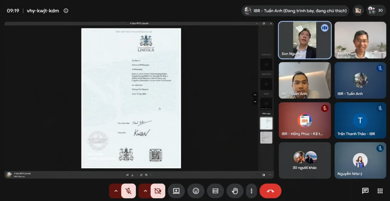Viewport: 390px width, 201px height.
Task: Click the muted mic icon on Trần Thanh Thảo tile
Action: coord(380,108)
